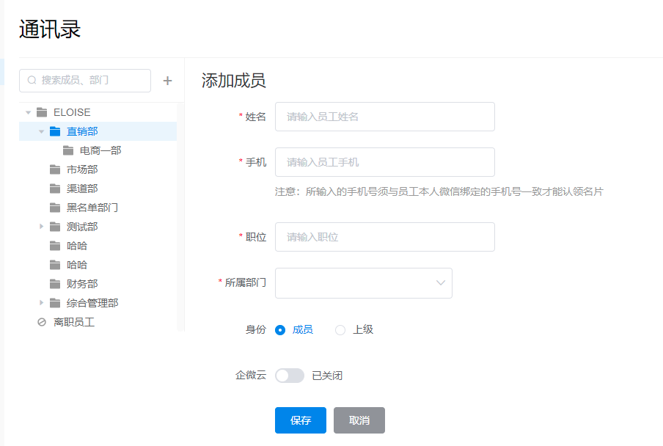Enable the 企微云 toggle switch
663x446 pixels.
(x=289, y=376)
